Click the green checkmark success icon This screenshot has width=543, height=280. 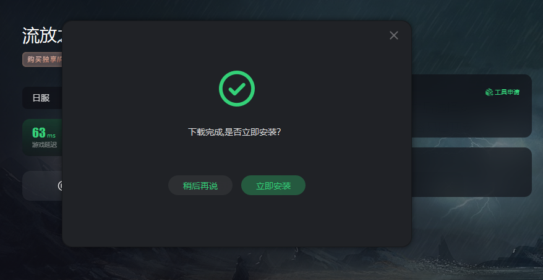pyautogui.click(x=237, y=89)
